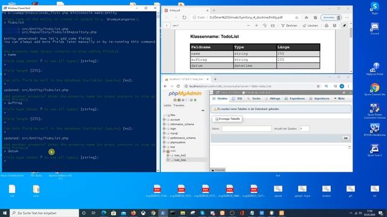Open Firefox from the taskbar
This screenshot has width=387, height=217.
point(133,213)
